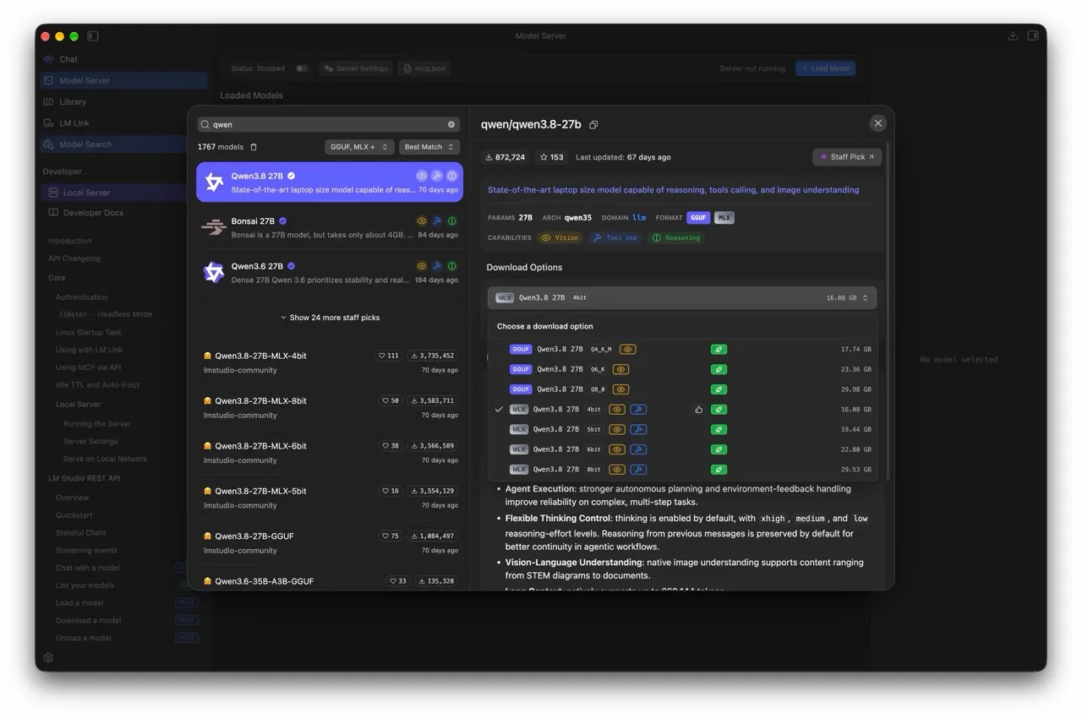
Task: Open settings gear at sidebar bottom
Action: coord(48,657)
